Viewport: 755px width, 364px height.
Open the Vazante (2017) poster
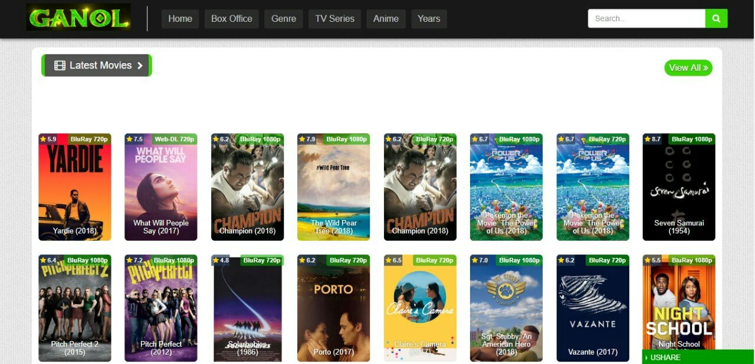pos(593,308)
